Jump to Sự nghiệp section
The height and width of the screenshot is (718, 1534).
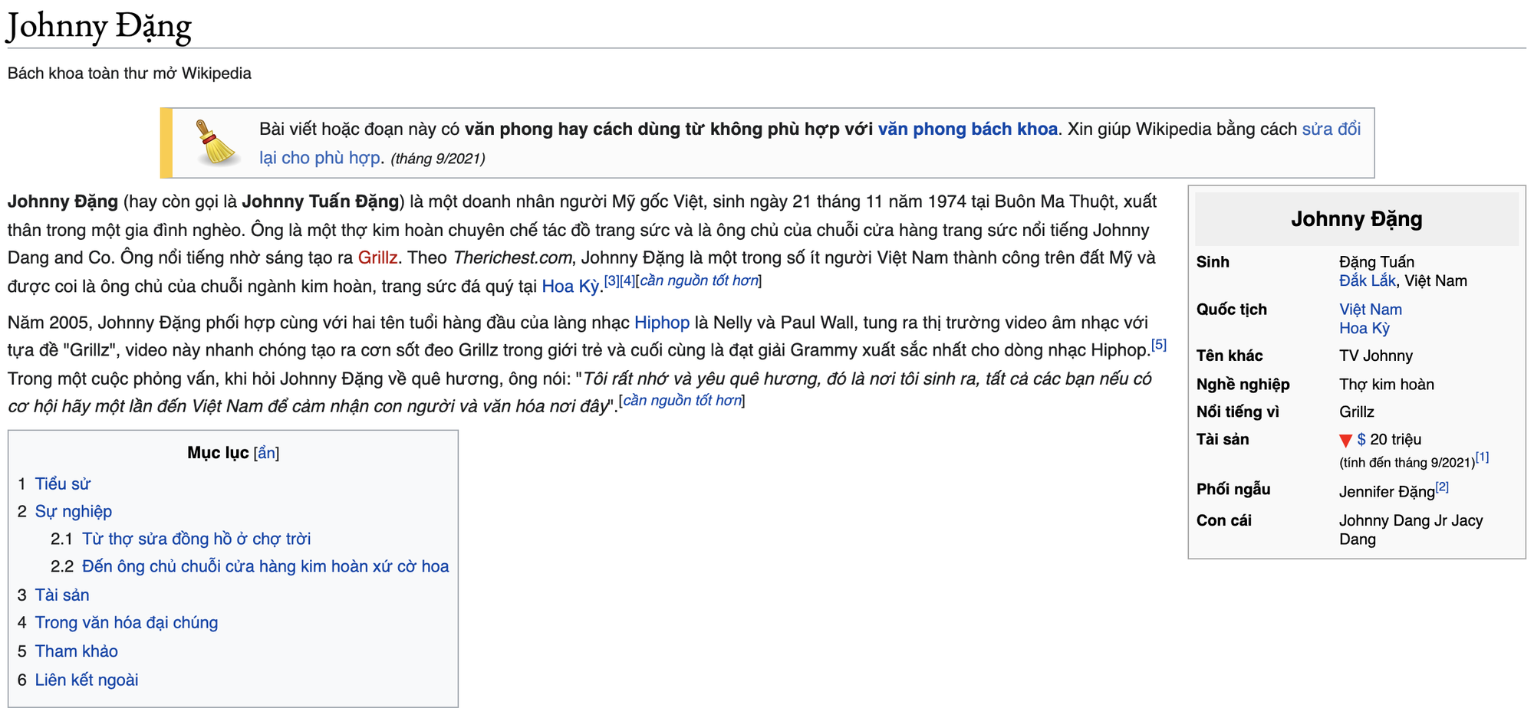click(73, 512)
